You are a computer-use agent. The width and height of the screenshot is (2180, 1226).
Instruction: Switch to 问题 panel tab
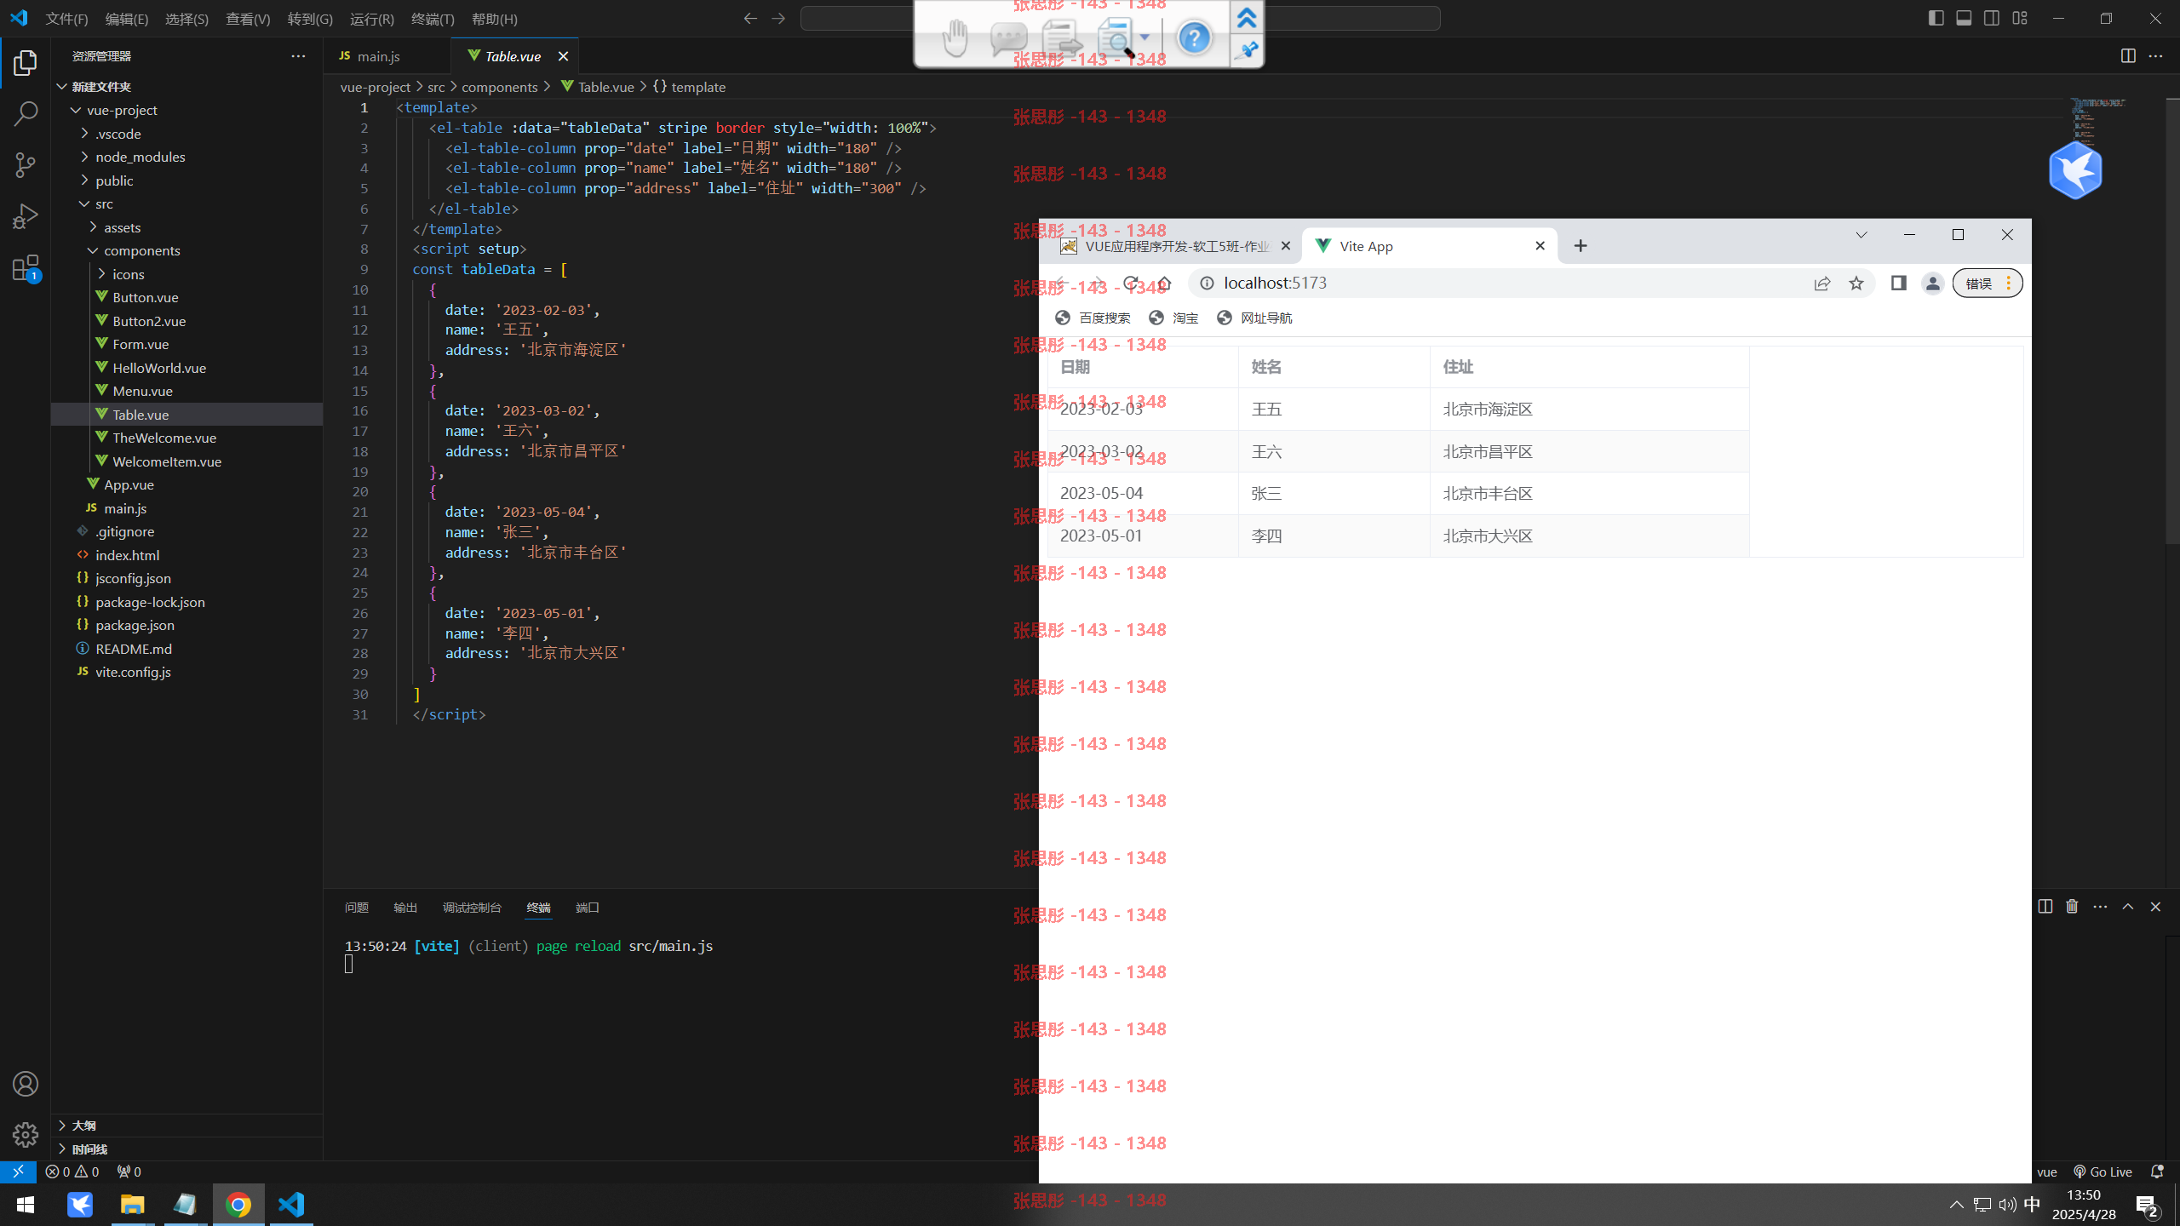pos(356,908)
